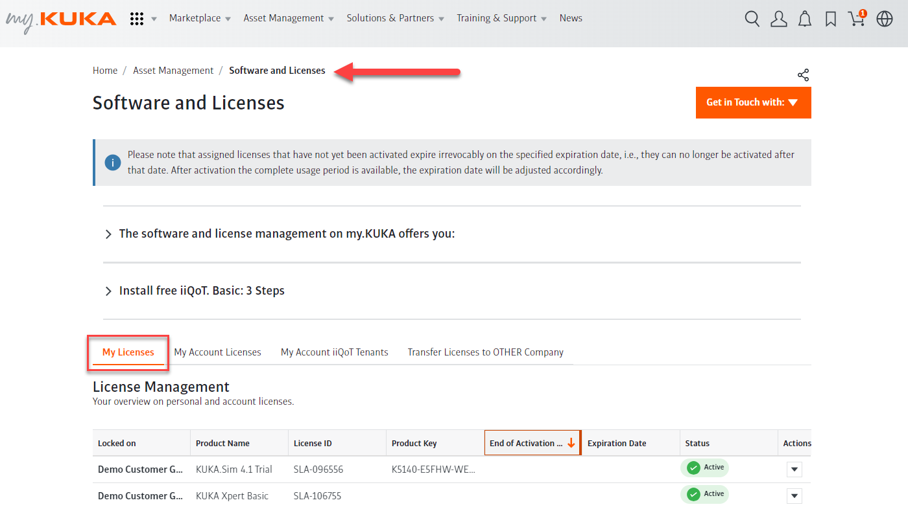
Task: Expand the Asset Management menu
Action: coord(289,18)
